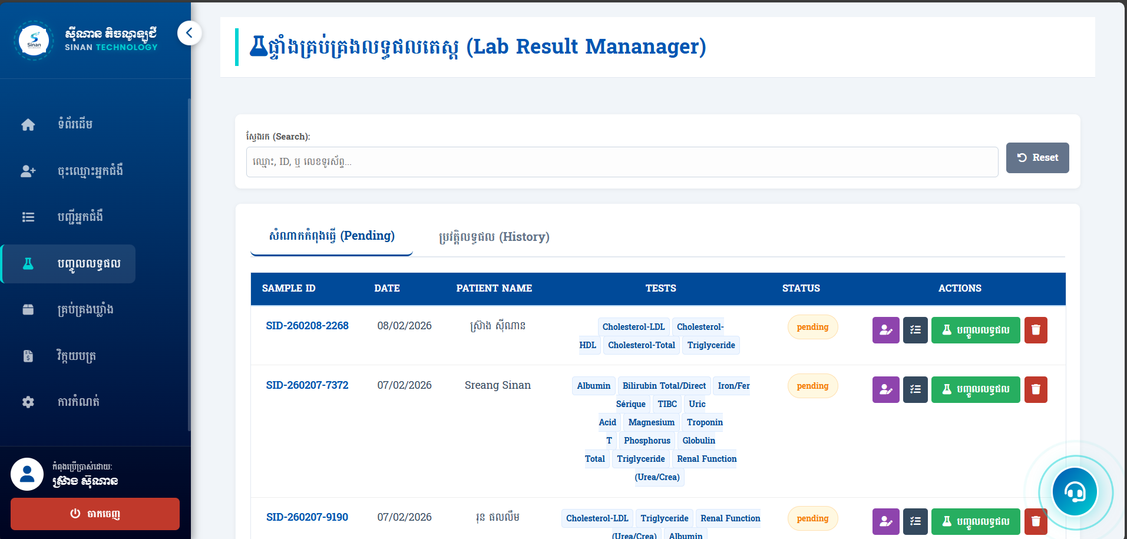Viewport: 1127px width, 539px height.
Task: Click the Sinan Technology logo
Action: [34, 40]
